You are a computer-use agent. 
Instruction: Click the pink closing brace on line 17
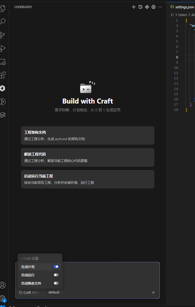coord(191,105)
